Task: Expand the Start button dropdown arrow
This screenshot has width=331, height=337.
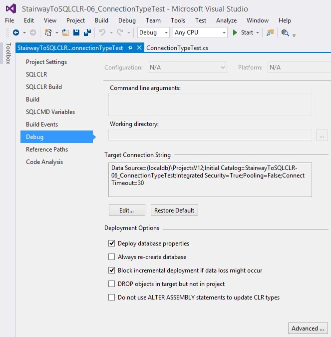Action: (258, 32)
